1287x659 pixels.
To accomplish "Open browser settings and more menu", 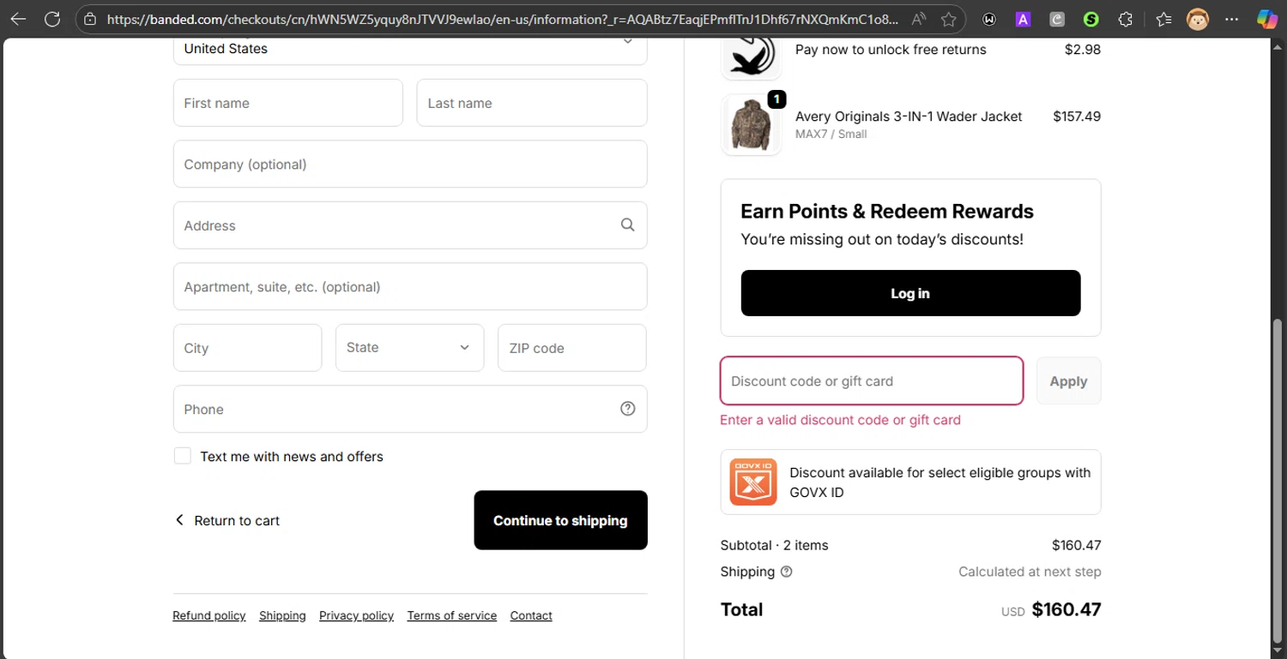I will 1232,19.
